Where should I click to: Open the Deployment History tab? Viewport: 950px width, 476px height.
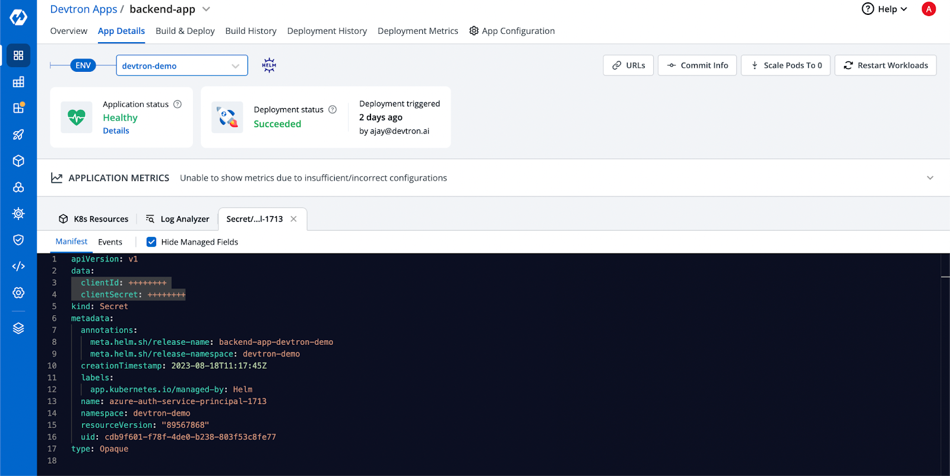coord(327,31)
